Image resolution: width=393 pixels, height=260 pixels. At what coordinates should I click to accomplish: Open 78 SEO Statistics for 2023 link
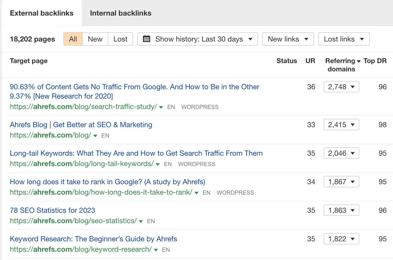tap(53, 210)
